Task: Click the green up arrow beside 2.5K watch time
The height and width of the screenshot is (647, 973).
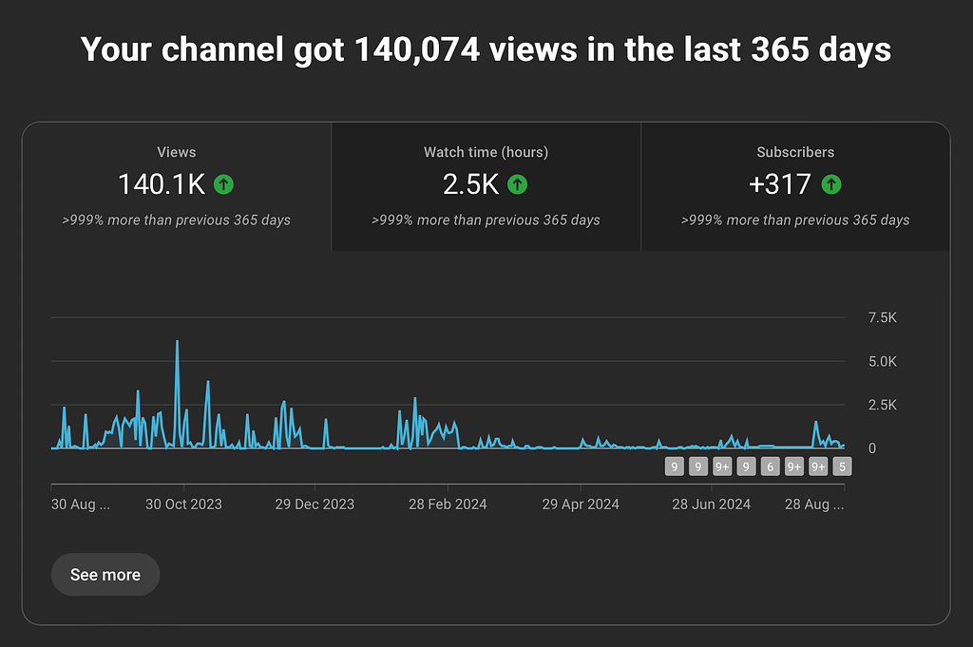Action: pyautogui.click(x=518, y=184)
